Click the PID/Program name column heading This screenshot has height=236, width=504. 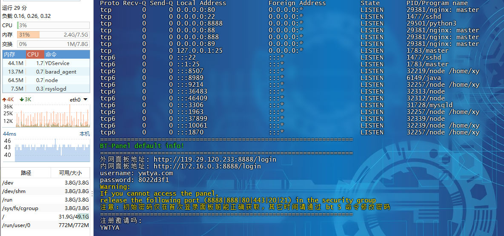pos(437,3)
